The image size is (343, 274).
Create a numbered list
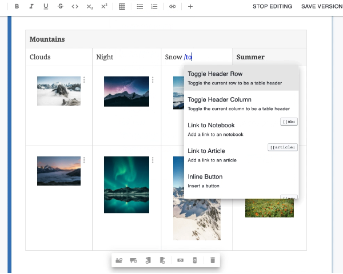[x=154, y=7]
